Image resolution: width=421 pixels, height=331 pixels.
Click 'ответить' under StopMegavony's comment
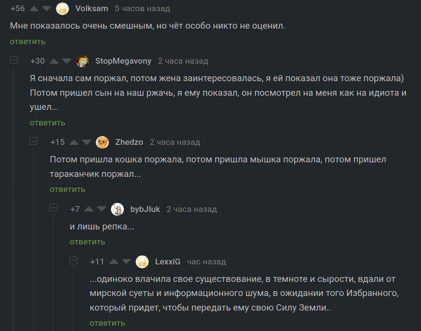tap(48, 123)
